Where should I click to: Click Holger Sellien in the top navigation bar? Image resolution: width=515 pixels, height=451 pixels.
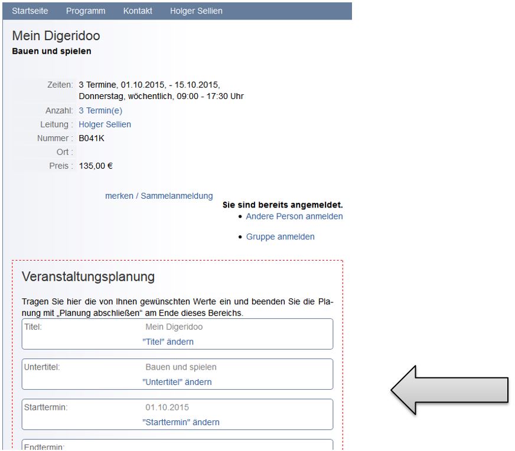(x=196, y=11)
